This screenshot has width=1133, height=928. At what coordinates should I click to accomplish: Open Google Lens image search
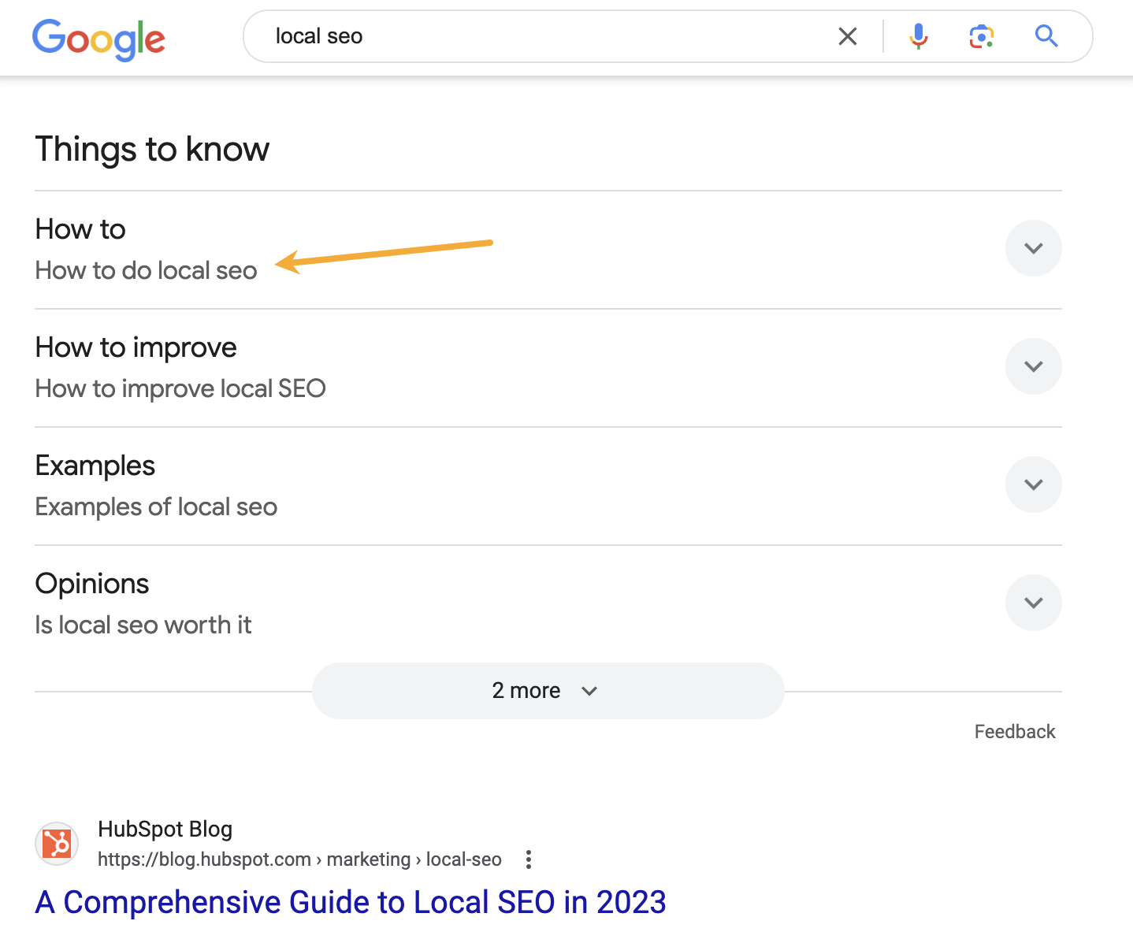pos(980,36)
